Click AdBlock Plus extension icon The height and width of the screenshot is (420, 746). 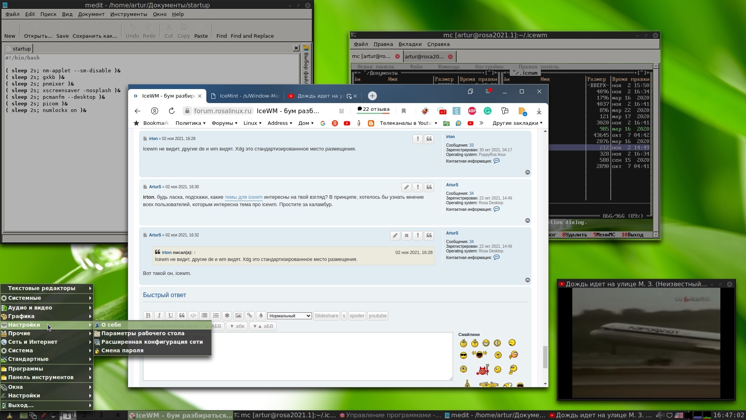point(472,111)
